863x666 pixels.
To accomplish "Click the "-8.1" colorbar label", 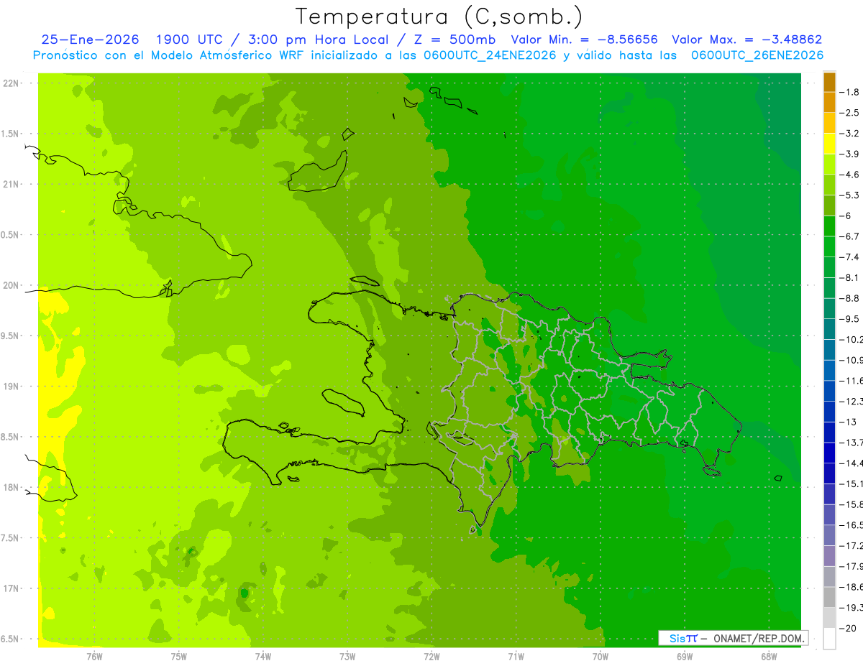I will [x=849, y=278].
